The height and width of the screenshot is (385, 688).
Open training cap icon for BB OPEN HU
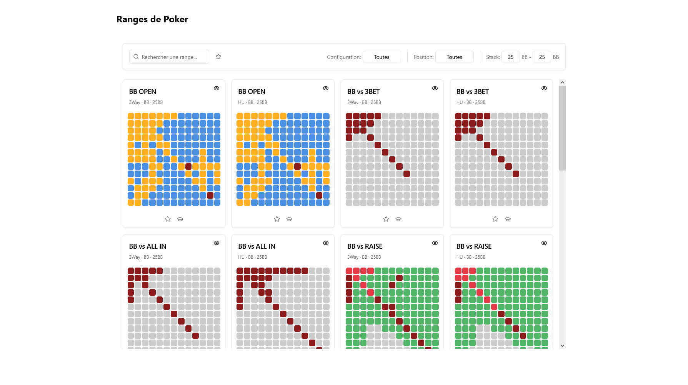click(289, 219)
